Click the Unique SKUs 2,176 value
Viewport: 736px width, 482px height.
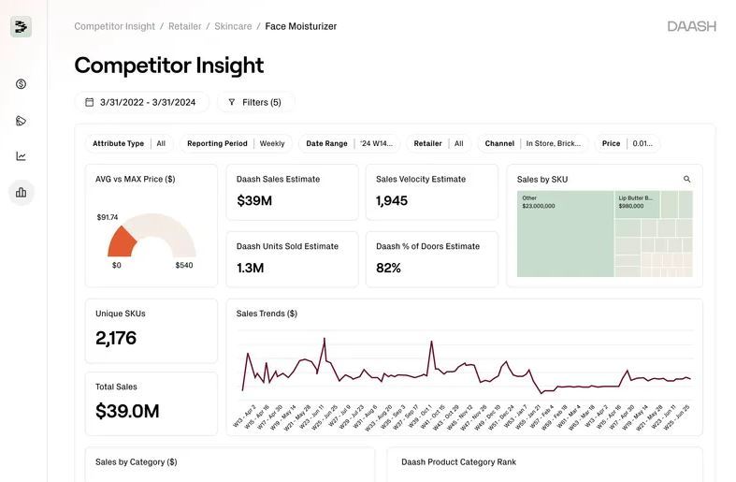116,338
